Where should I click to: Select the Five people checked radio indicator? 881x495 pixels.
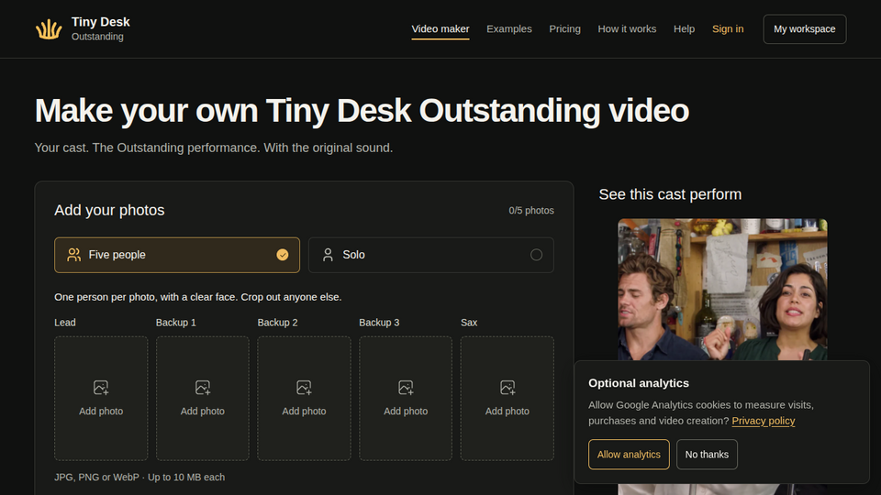[x=283, y=255]
